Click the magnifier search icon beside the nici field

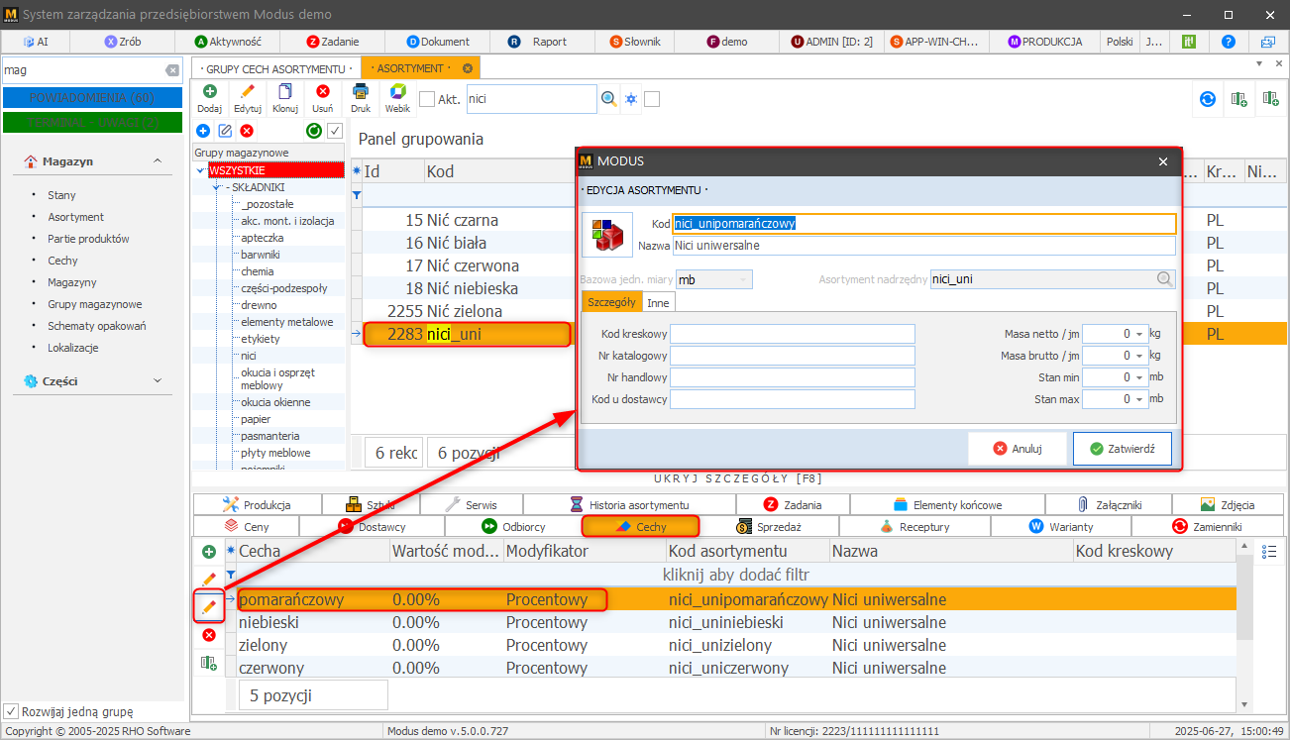[609, 99]
